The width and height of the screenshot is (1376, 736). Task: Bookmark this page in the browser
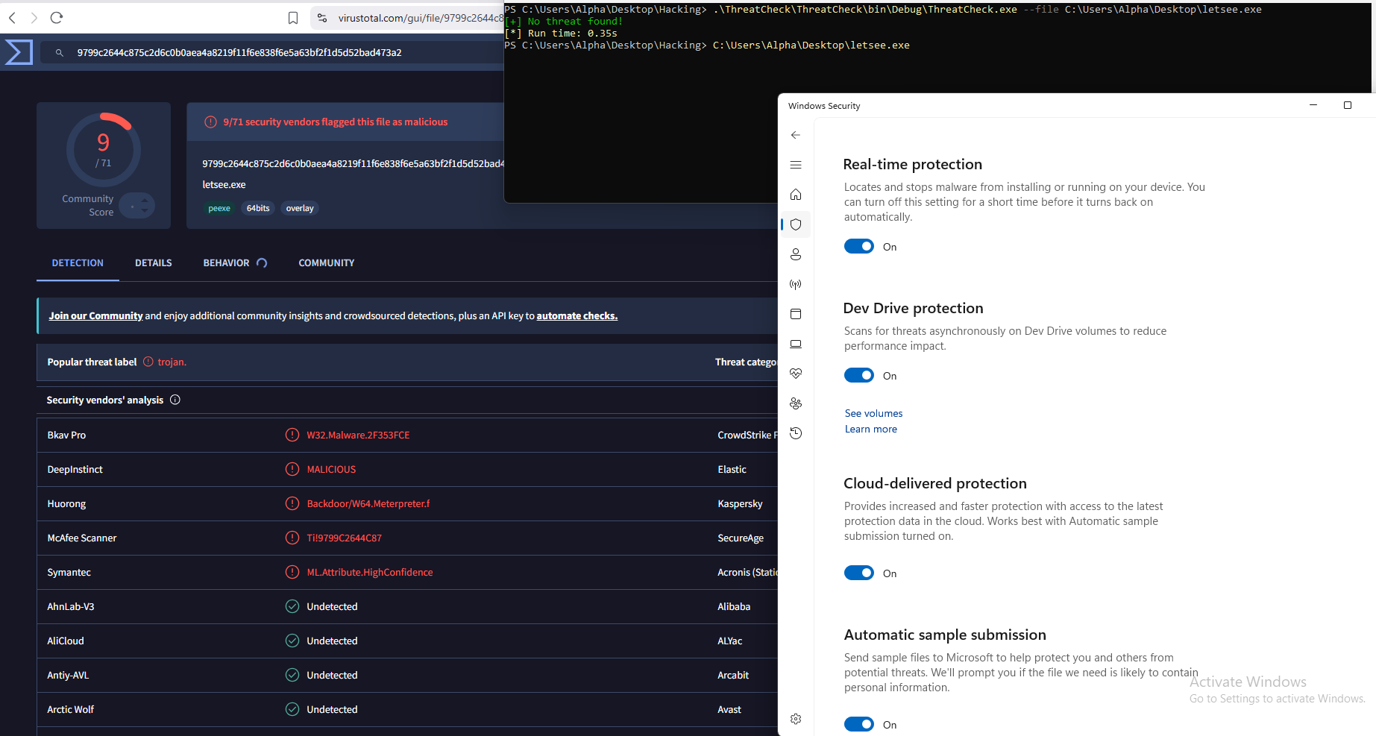[x=293, y=18]
